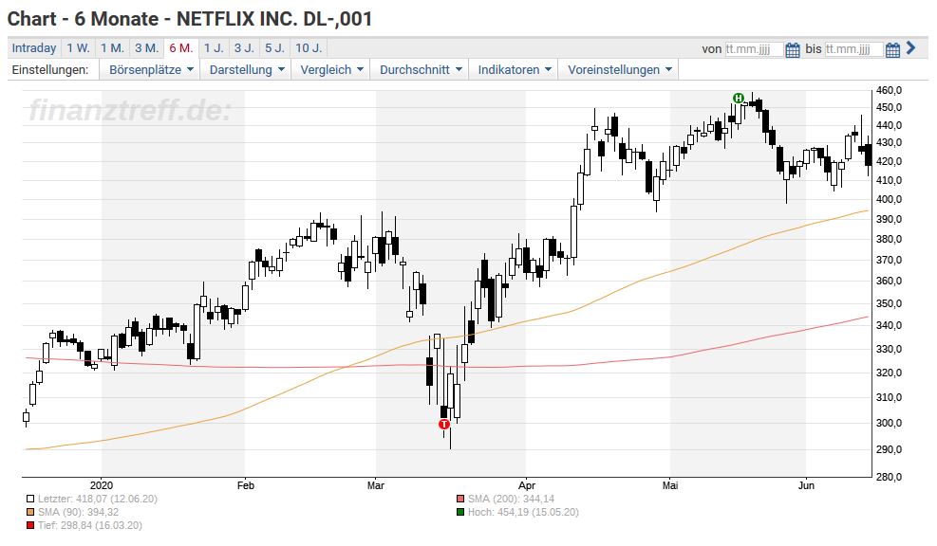Switch to 1 J. time range

214,47
